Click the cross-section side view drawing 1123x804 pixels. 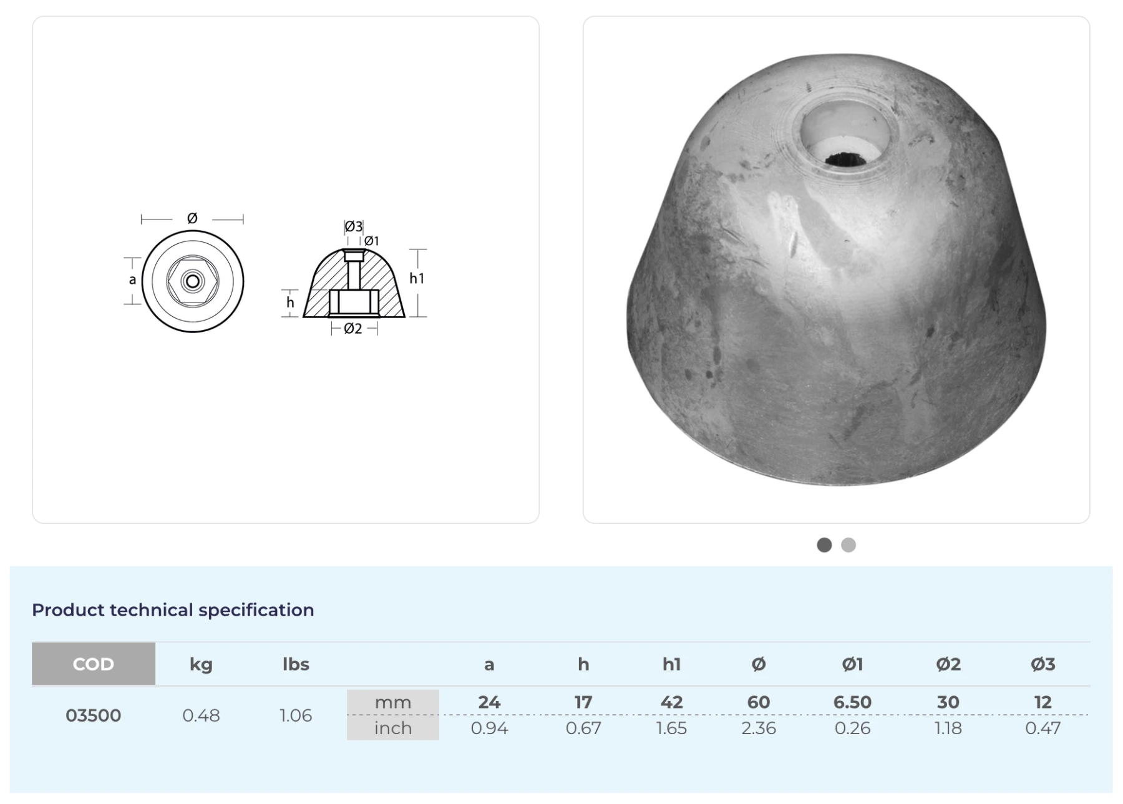[354, 284]
